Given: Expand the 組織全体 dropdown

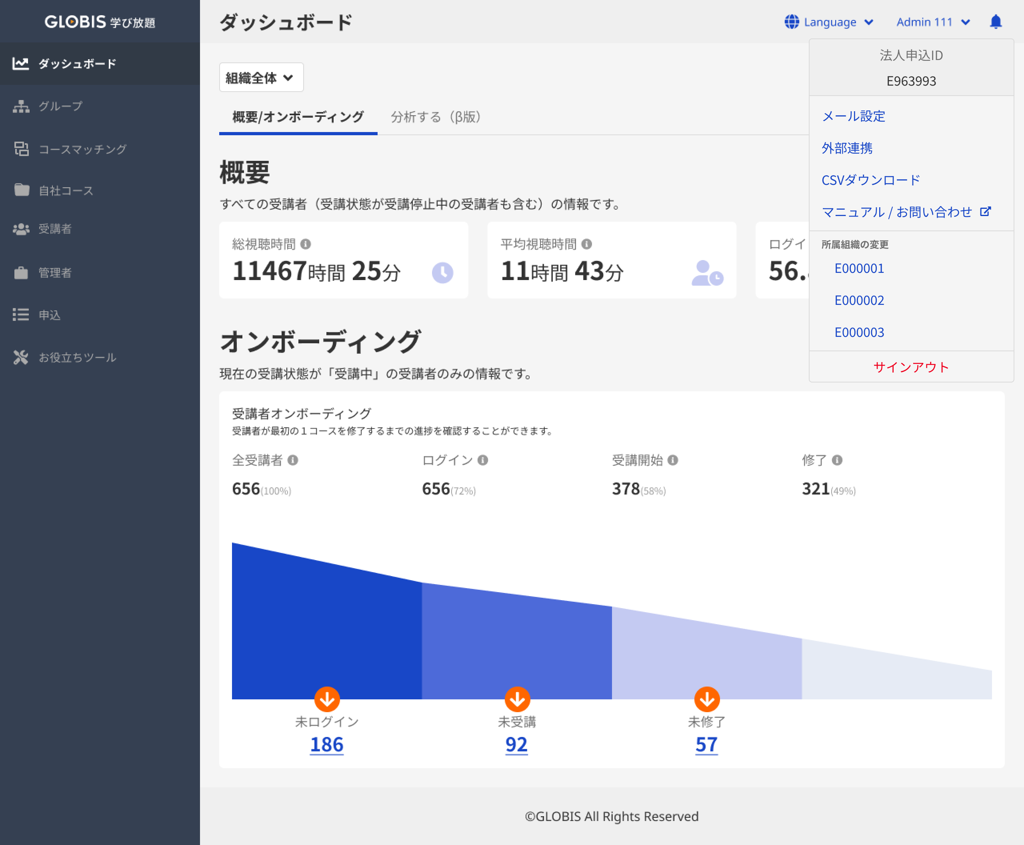Looking at the screenshot, I should (261, 77).
